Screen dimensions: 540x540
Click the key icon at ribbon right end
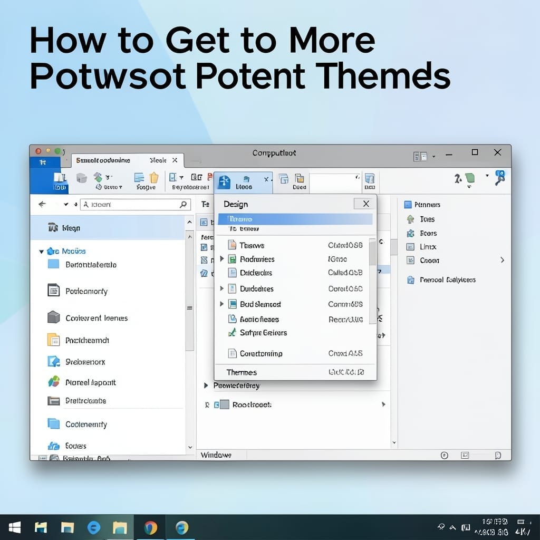click(x=500, y=177)
